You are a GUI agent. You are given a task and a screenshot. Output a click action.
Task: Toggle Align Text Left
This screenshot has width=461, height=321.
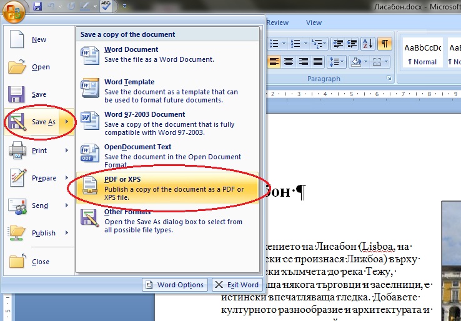[274, 62]
